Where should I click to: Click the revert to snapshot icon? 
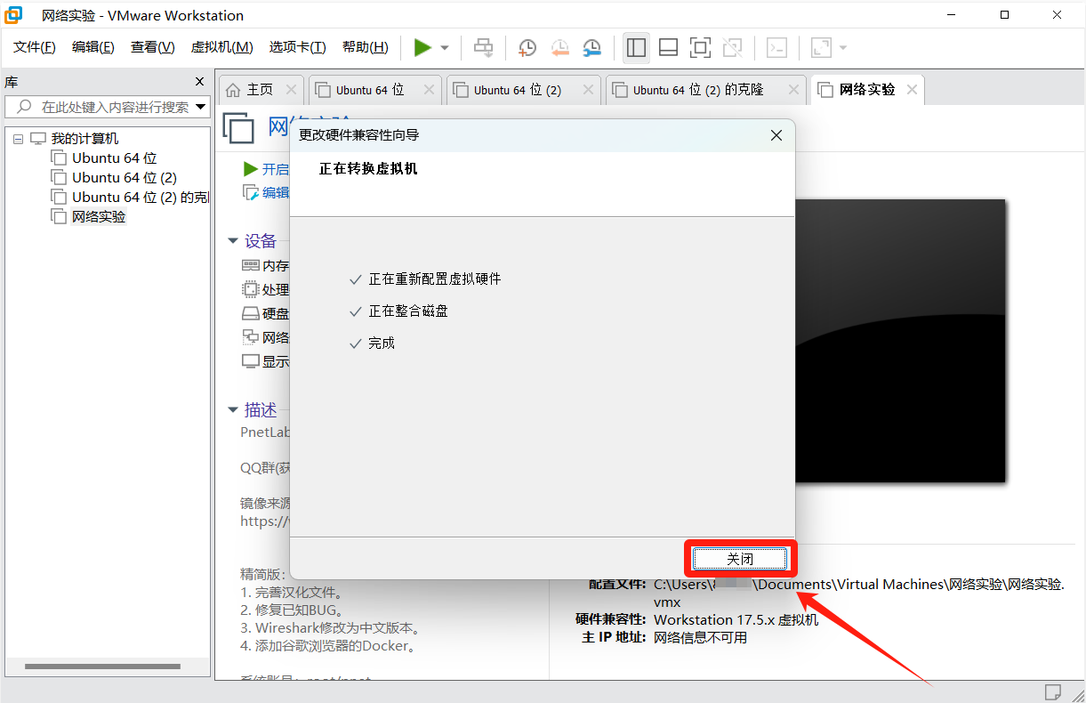559,48
